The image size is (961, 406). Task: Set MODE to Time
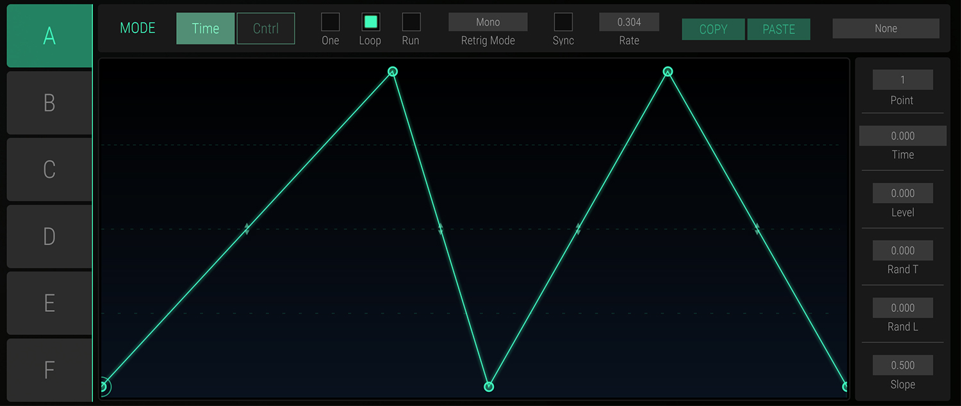point(205,29)
